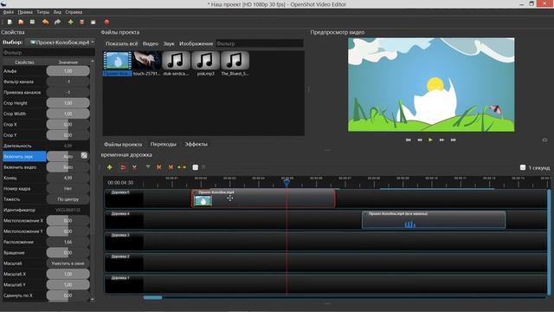
Task: Click the Вращение value slider
Action: tap(68, 252)
